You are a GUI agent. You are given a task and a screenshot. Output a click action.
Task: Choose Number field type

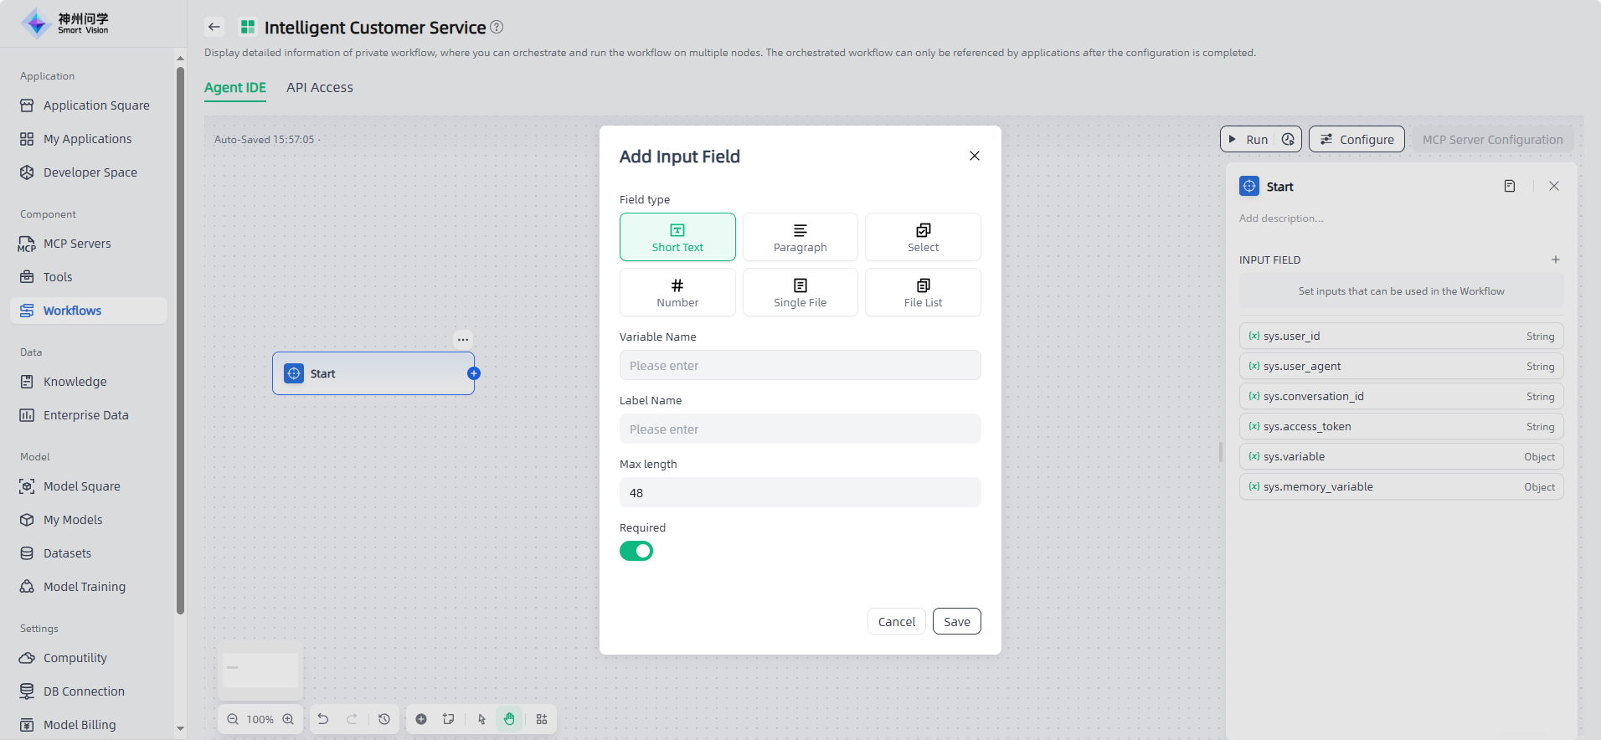pos(677,292)
